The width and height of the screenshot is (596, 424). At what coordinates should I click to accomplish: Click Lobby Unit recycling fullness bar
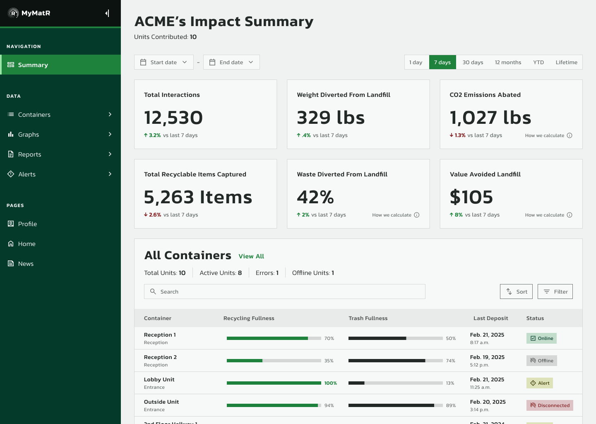click(274, 383)
